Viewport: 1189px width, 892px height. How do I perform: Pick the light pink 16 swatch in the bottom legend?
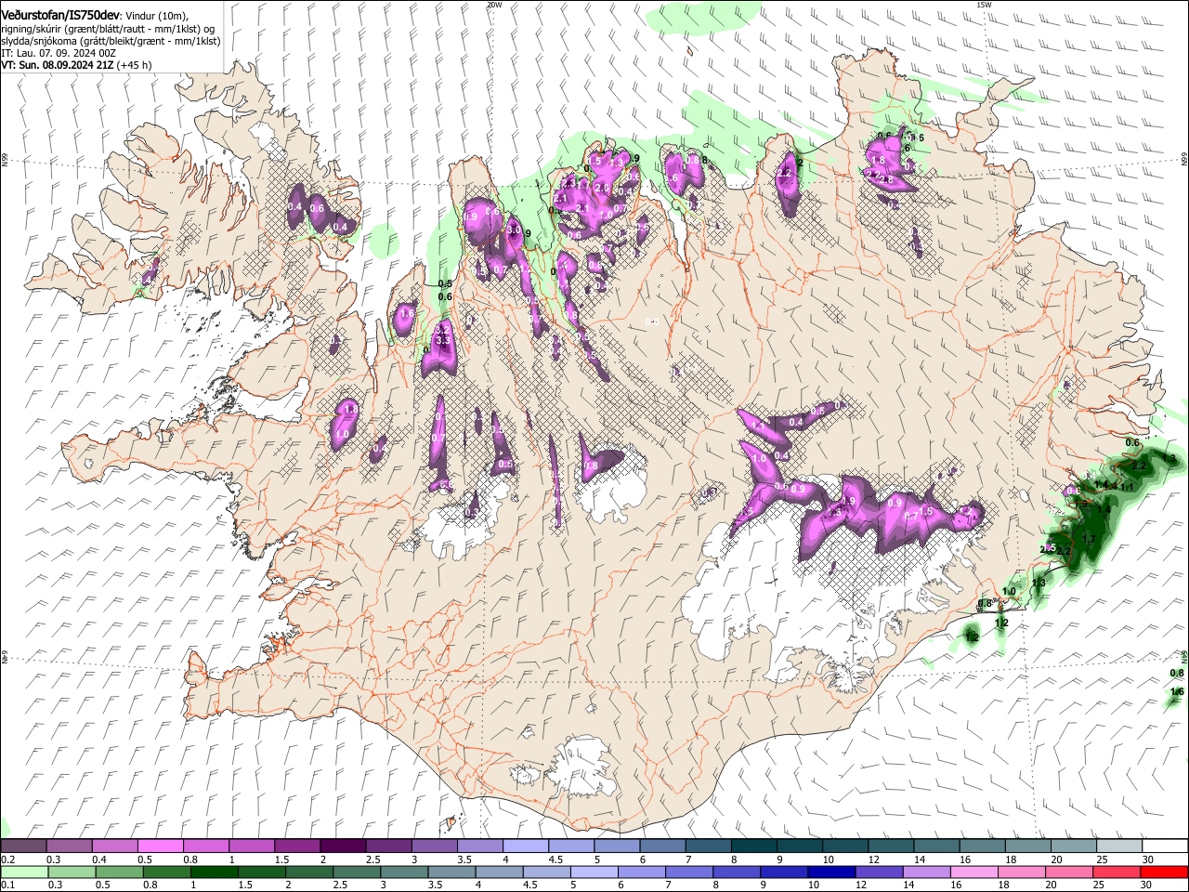point(972,872)
